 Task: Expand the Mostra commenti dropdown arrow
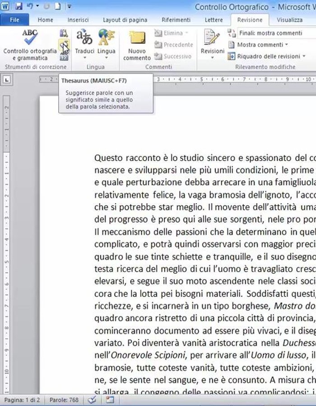pos(287,45)
